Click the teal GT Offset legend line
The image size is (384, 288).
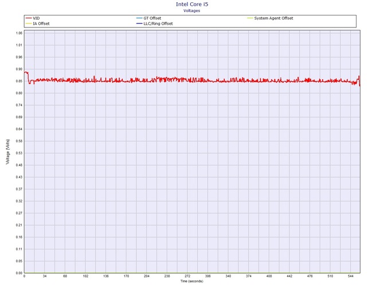pos(139,18)
